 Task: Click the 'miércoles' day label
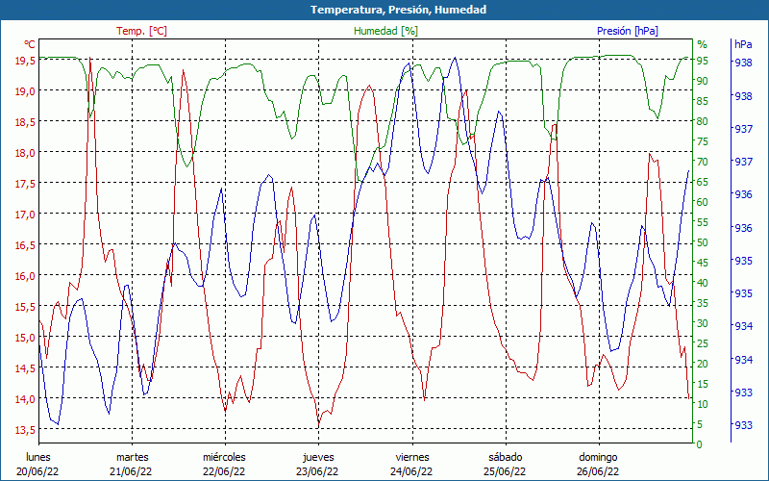coord(225,458)
